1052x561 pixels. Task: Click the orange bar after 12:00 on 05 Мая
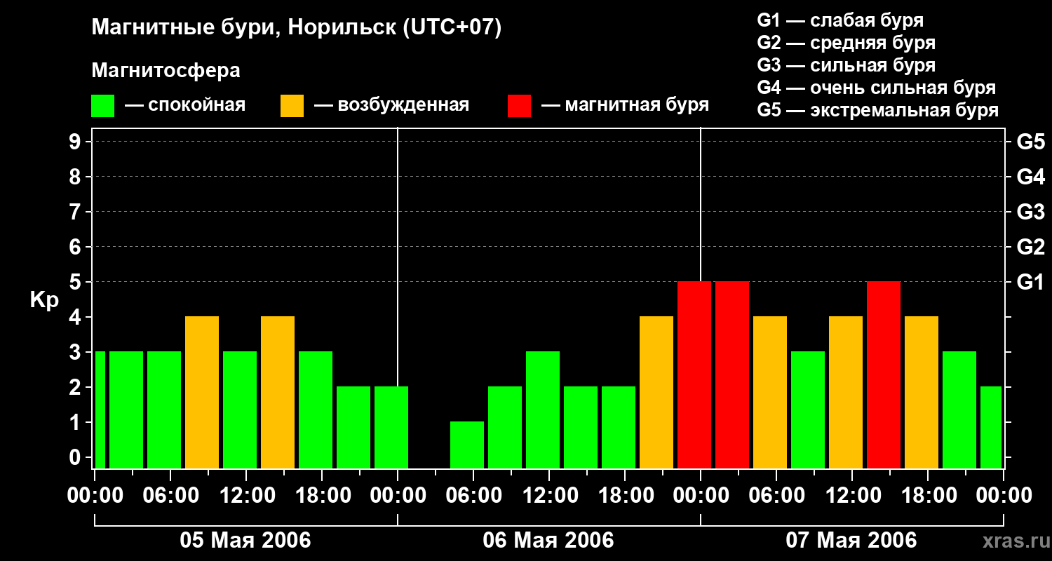[278, 392]
